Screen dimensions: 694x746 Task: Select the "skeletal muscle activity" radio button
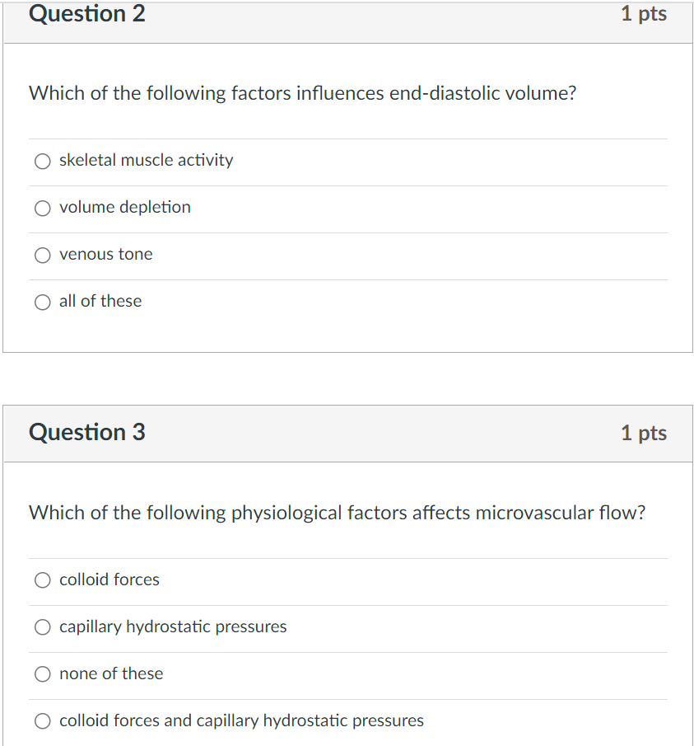click(x=43, y=162)
